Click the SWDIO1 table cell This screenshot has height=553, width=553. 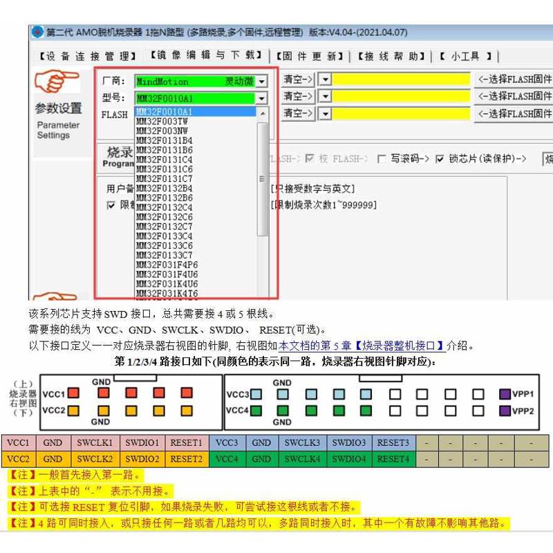coord(142,442)
